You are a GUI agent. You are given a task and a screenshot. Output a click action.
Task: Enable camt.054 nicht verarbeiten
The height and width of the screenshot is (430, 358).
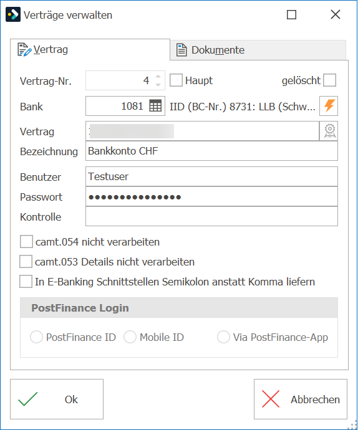[x=26, y=242]
